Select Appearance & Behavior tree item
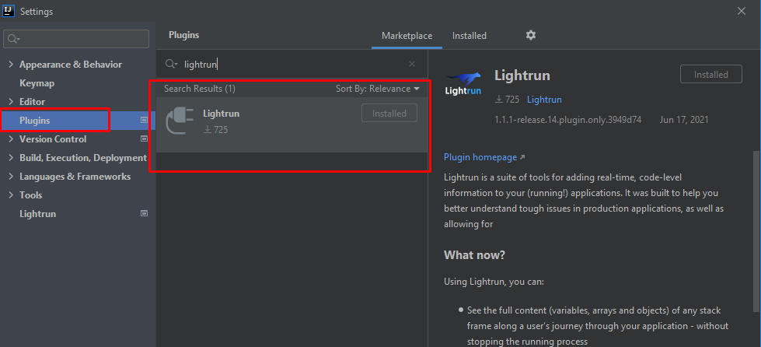Viewport: 761px width, 347px height. point(71,65)
